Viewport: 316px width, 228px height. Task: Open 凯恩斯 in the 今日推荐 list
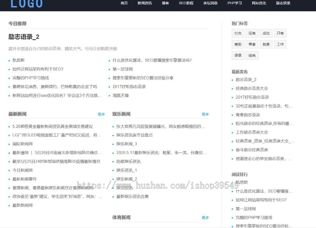pos(18,60)
